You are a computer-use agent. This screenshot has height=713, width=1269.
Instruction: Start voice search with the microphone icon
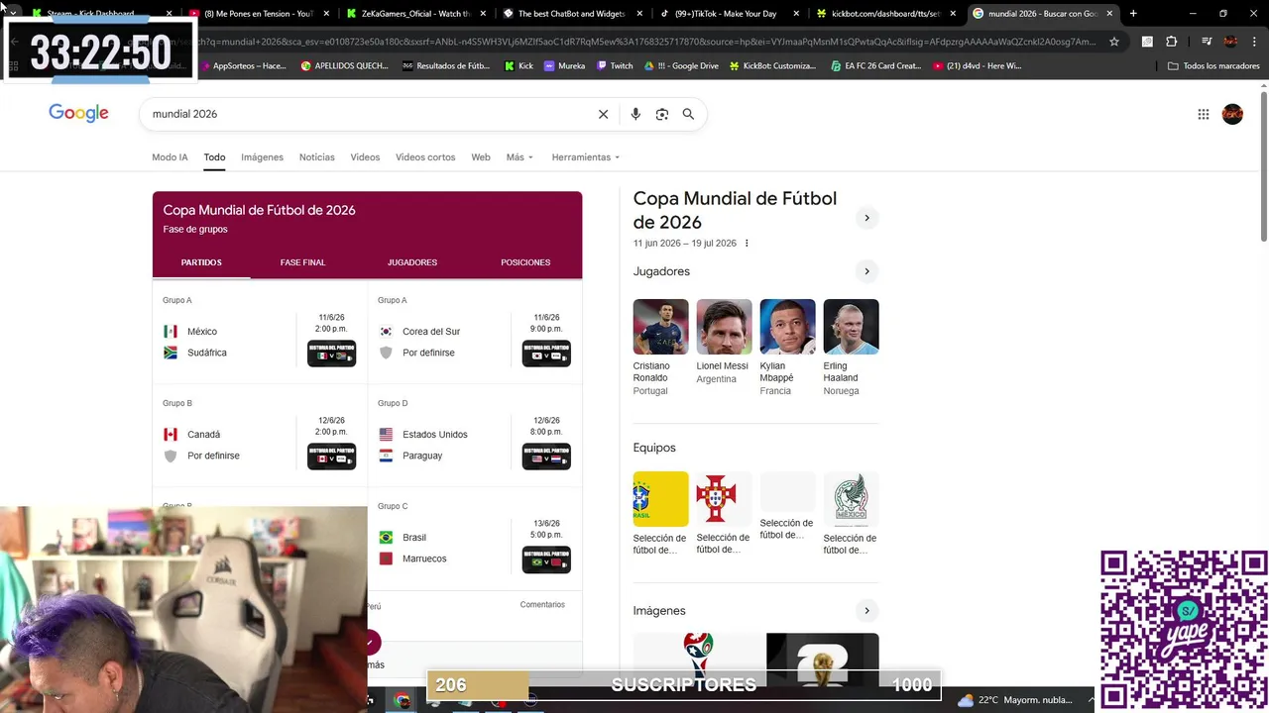[635, 114]
